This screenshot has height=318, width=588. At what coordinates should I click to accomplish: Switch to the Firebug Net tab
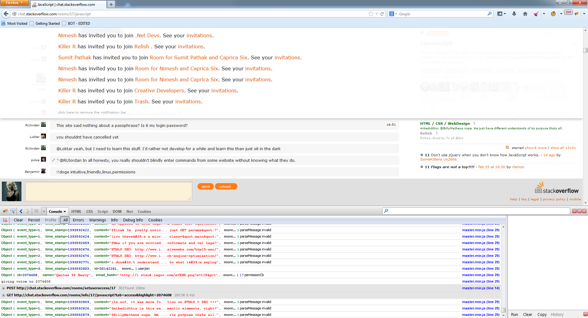pyautogui.click(x=130, y=211)
